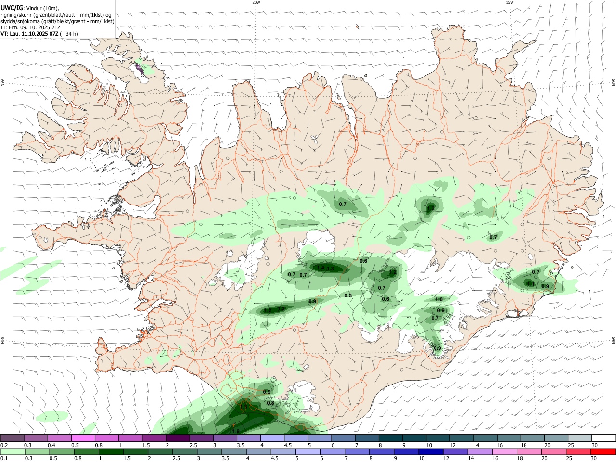Click the 1.4 precipitation value in central Iceland

coord(321,268)
